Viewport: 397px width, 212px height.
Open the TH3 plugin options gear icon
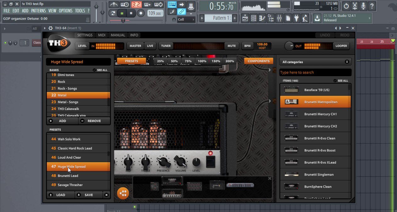point(51,28)
